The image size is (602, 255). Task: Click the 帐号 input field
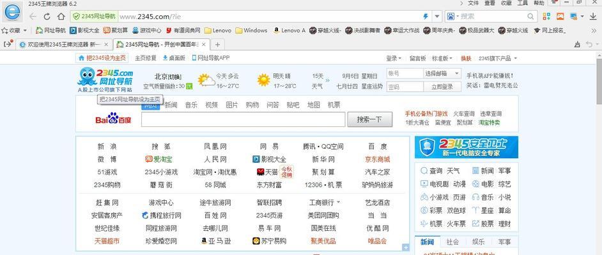coord(405,73)
